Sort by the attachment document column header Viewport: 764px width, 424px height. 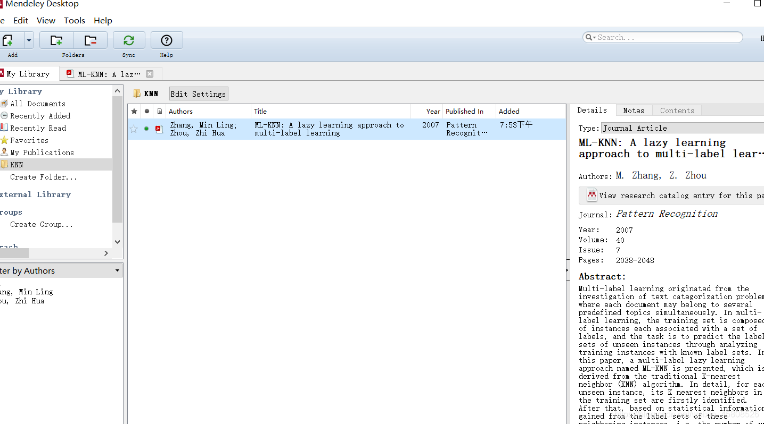click(x=160, y=111)
